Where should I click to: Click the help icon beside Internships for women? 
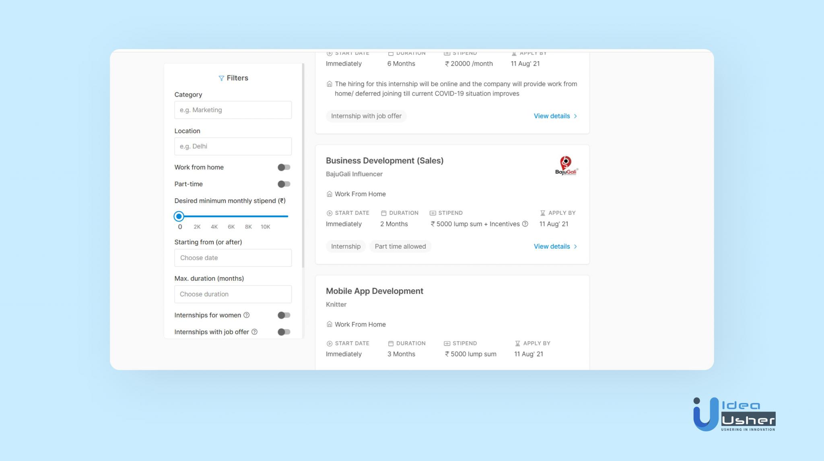pyautogui.click(x=247, y=315)
